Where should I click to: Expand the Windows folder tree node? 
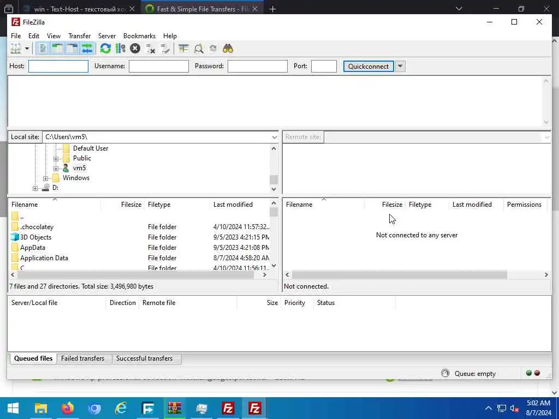click(x=46, y=178)
